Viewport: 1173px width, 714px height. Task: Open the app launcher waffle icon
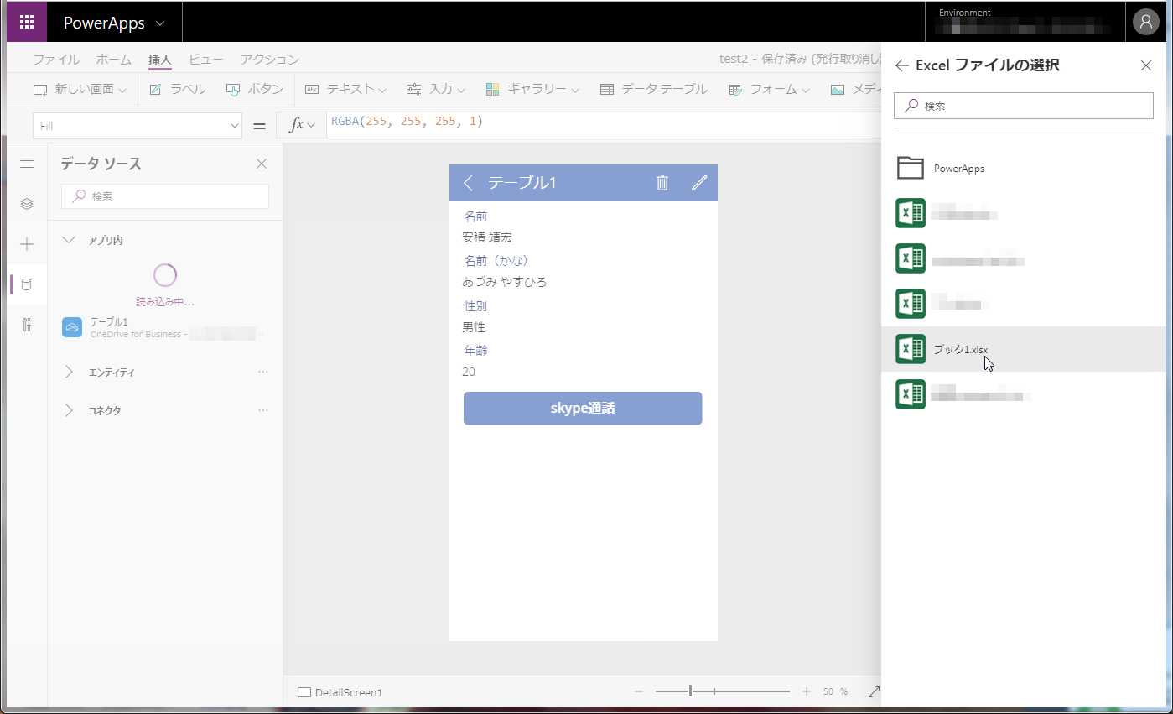pyautogui.click(x=27, y=22)
